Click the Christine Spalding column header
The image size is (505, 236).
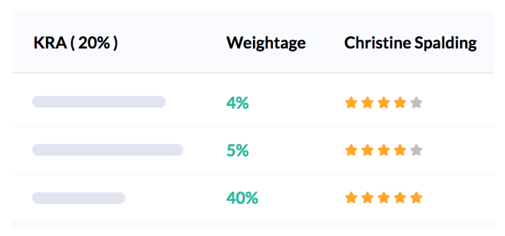[410, 43]
